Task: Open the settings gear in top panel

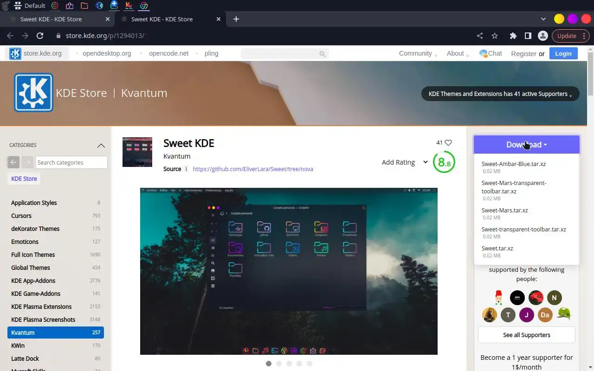Action: pos(55,6)
